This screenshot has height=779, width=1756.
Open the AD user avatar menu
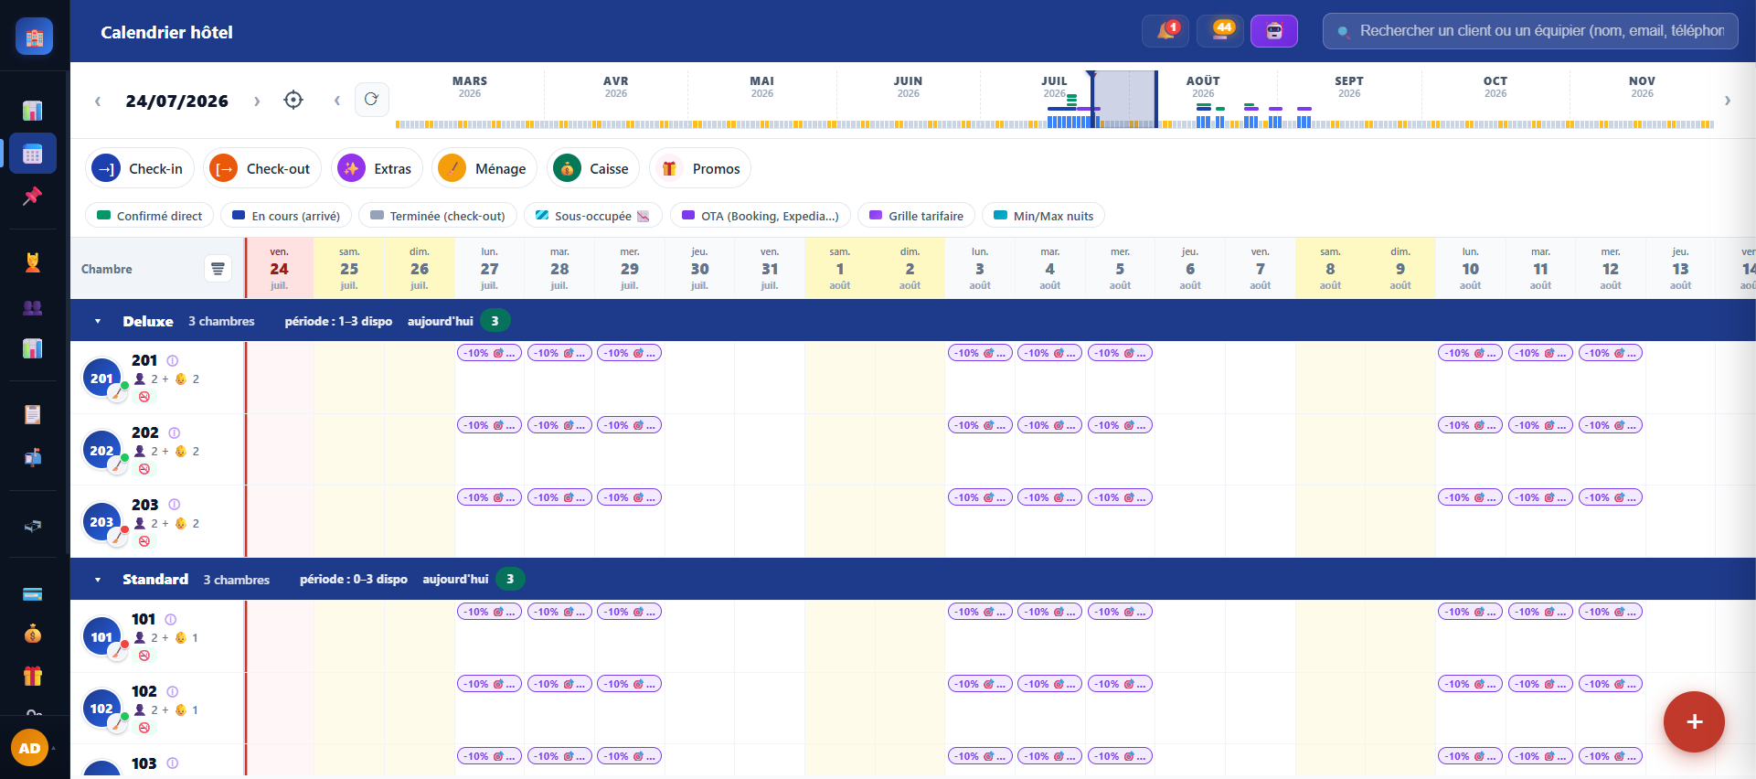(x=29, y=748)
